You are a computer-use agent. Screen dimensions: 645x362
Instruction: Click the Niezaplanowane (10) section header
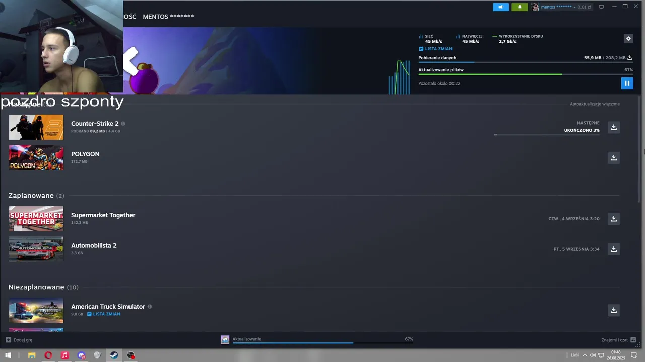click(x=43, y=287)
